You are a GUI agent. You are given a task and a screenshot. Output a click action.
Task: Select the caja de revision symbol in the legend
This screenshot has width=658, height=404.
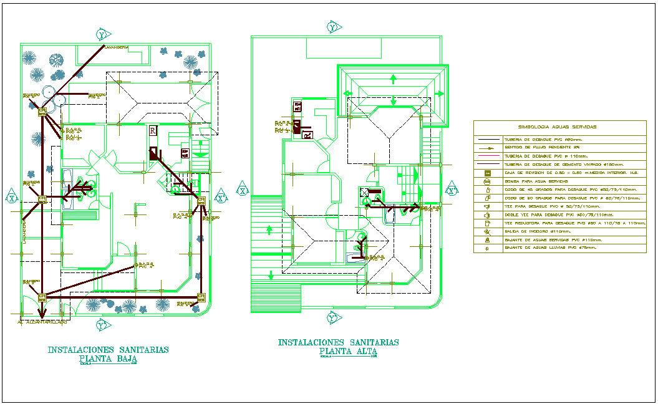[487, 173]
